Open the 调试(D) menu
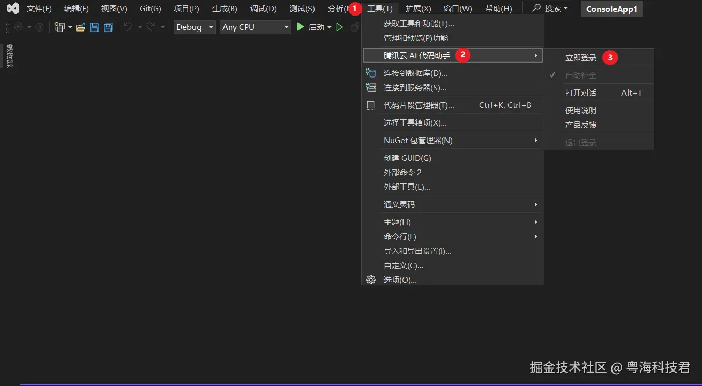The image size is (702, 386). 263,9
